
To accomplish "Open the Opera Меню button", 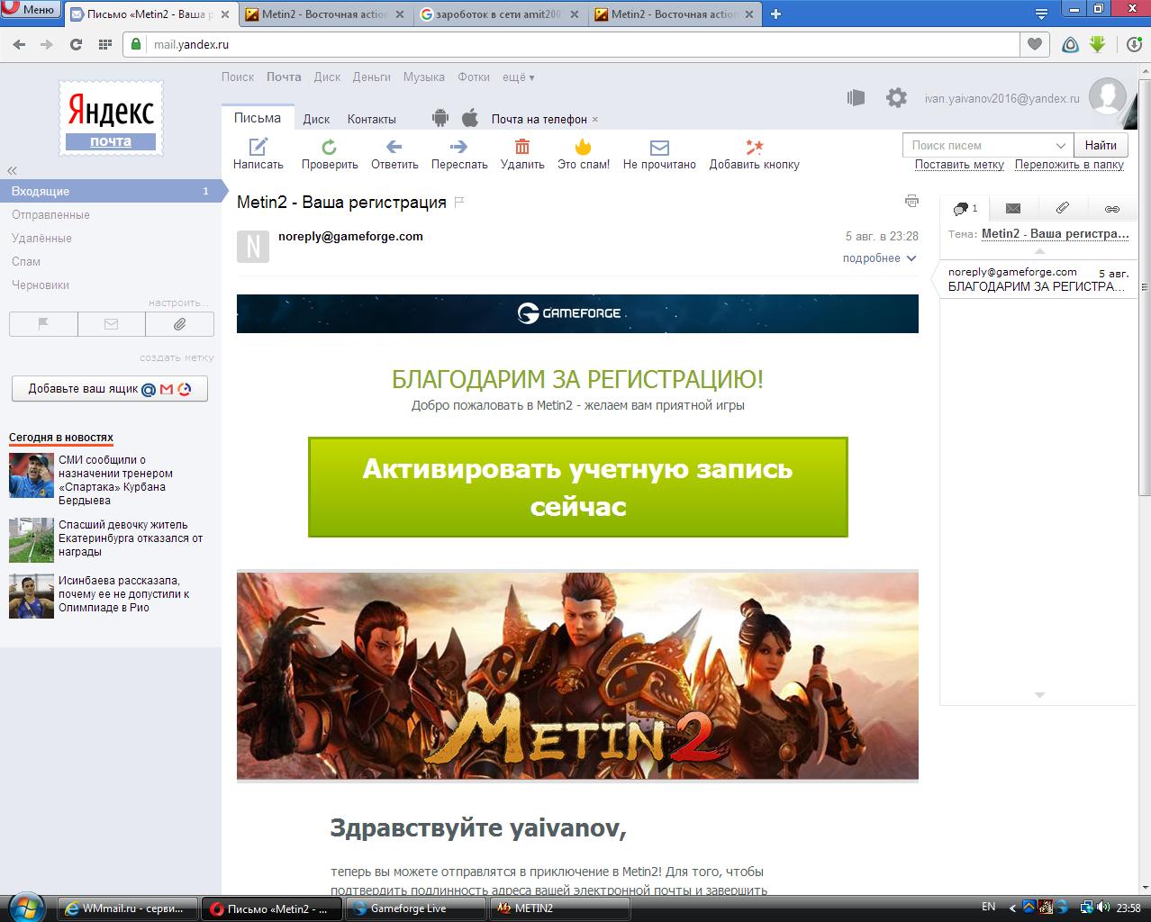I will point(30,10).
